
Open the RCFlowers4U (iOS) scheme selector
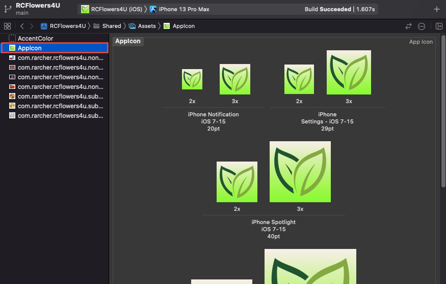(x=112, y=9)
